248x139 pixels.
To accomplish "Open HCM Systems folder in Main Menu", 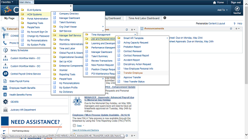I will 35,14.
